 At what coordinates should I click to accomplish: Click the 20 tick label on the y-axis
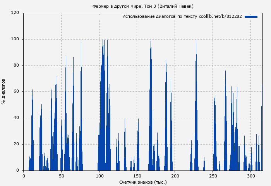[17, 144]
